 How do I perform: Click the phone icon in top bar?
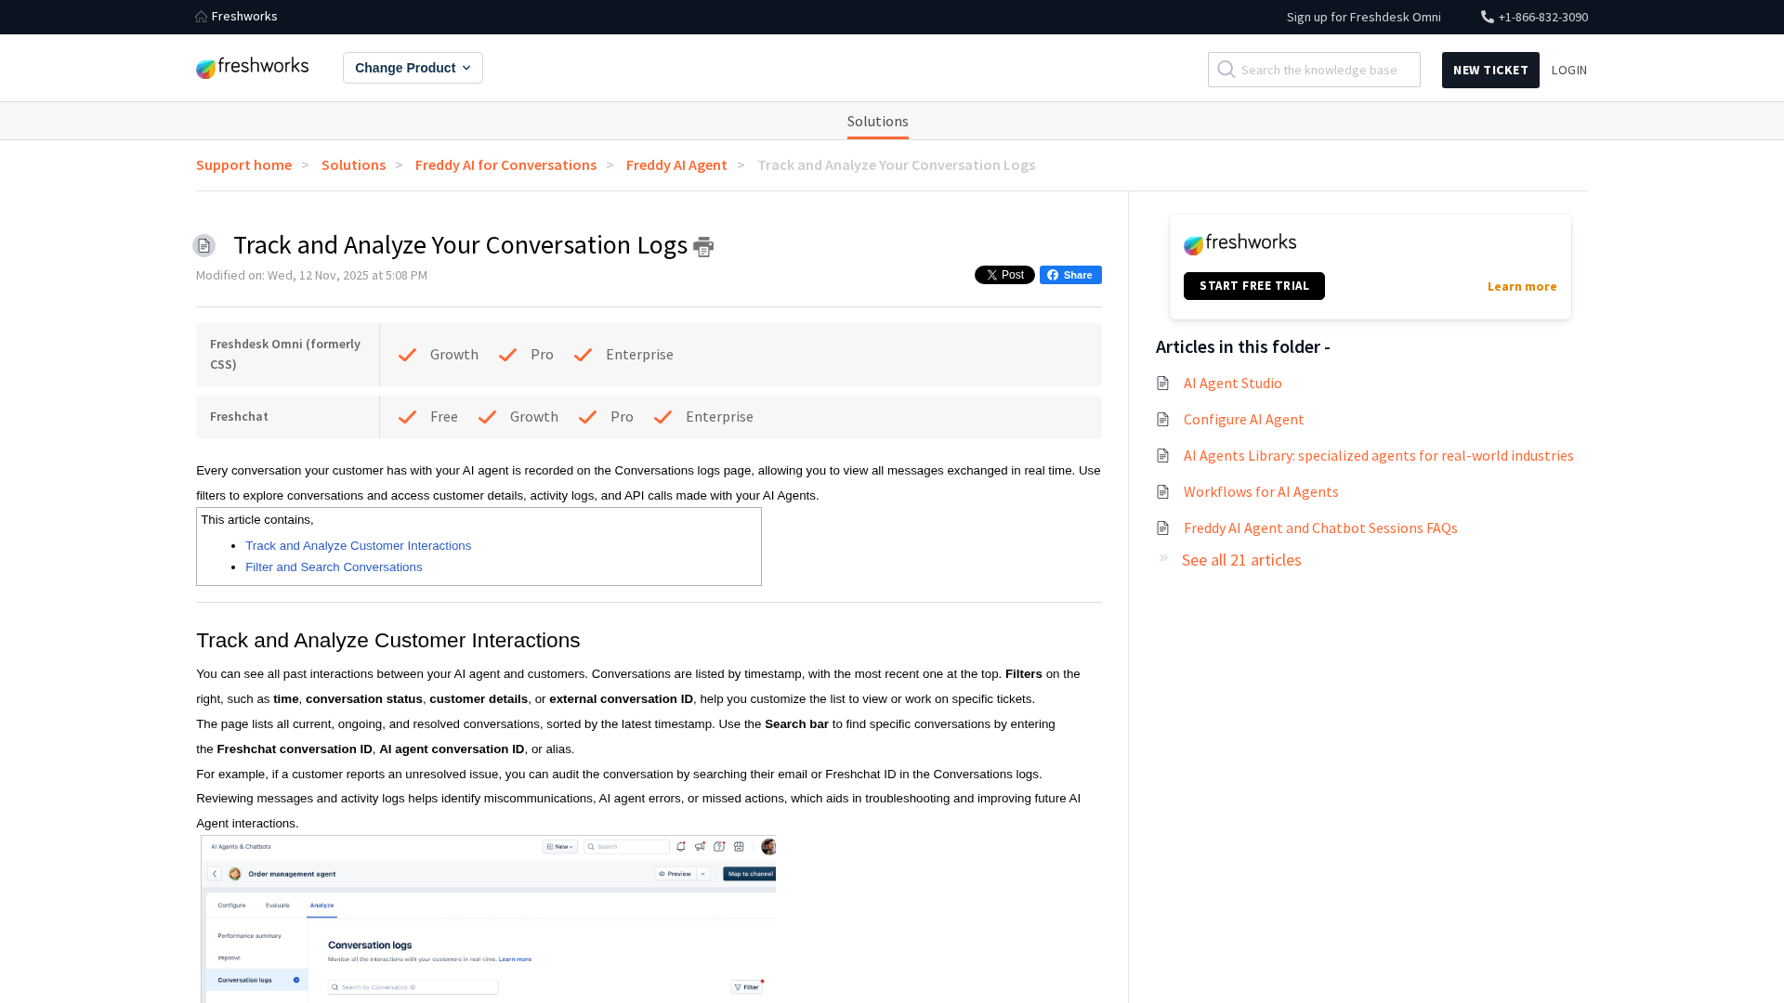point(1487,17)
